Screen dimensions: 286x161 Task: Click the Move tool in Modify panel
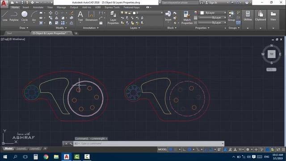point(50,13)
